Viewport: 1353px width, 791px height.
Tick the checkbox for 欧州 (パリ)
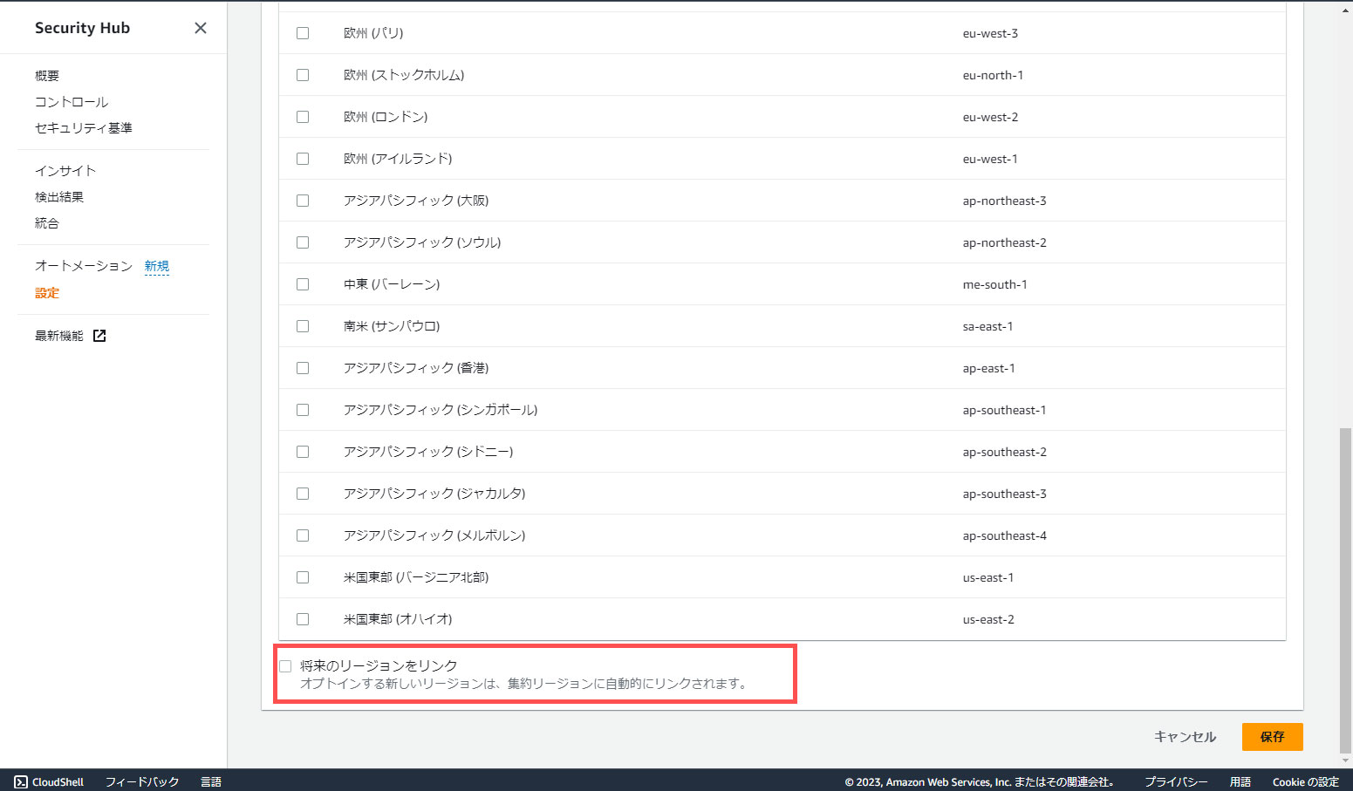[303, 33]
